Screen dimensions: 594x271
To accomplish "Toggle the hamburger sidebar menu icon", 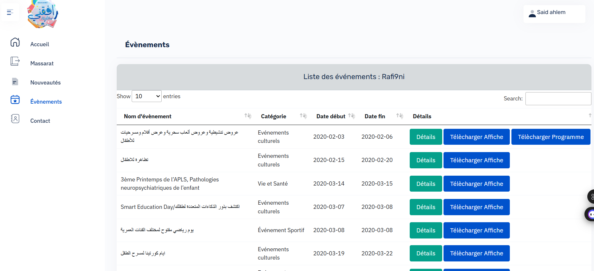I will pos(10,12).
